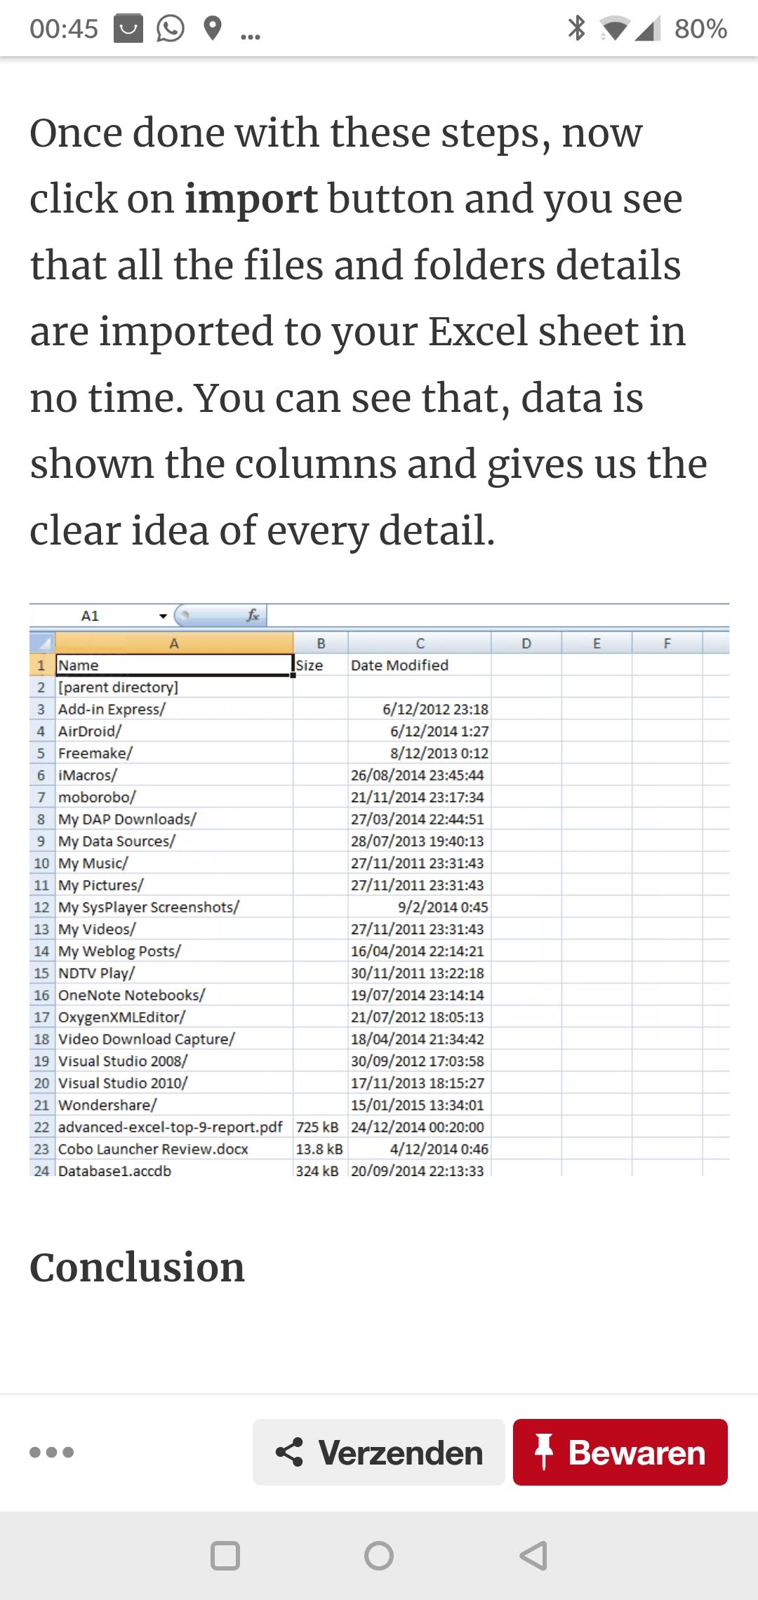Tap the status bar overflow dots
This screenshot has width=758, height=1600.
pos(250,36)
